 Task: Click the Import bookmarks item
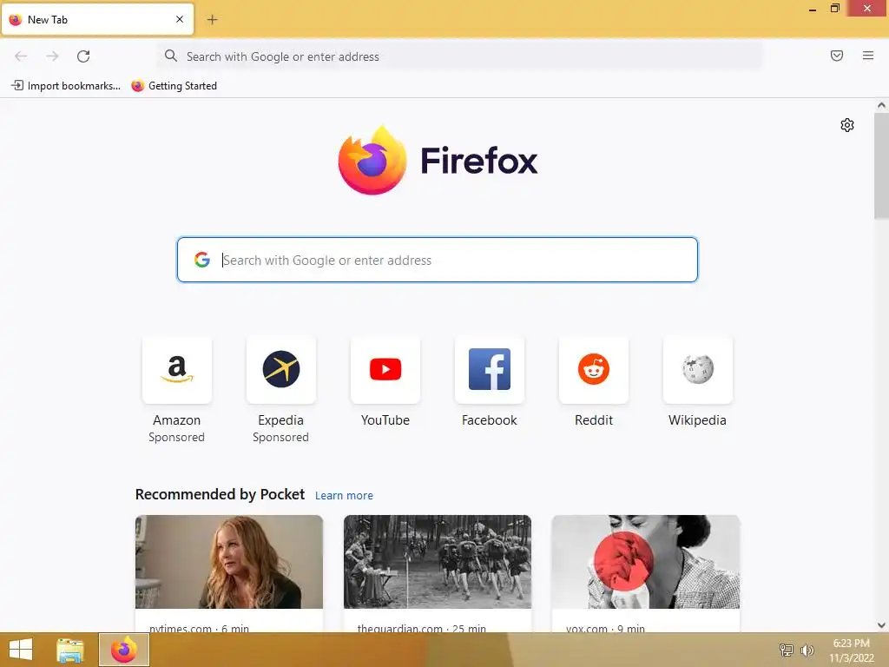[x=66, y=86]
